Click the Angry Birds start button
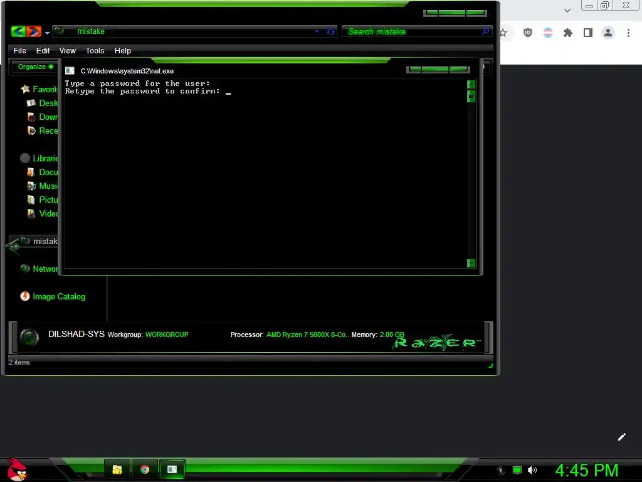Screen dimensions: 642x482 (x=16, y=469)
